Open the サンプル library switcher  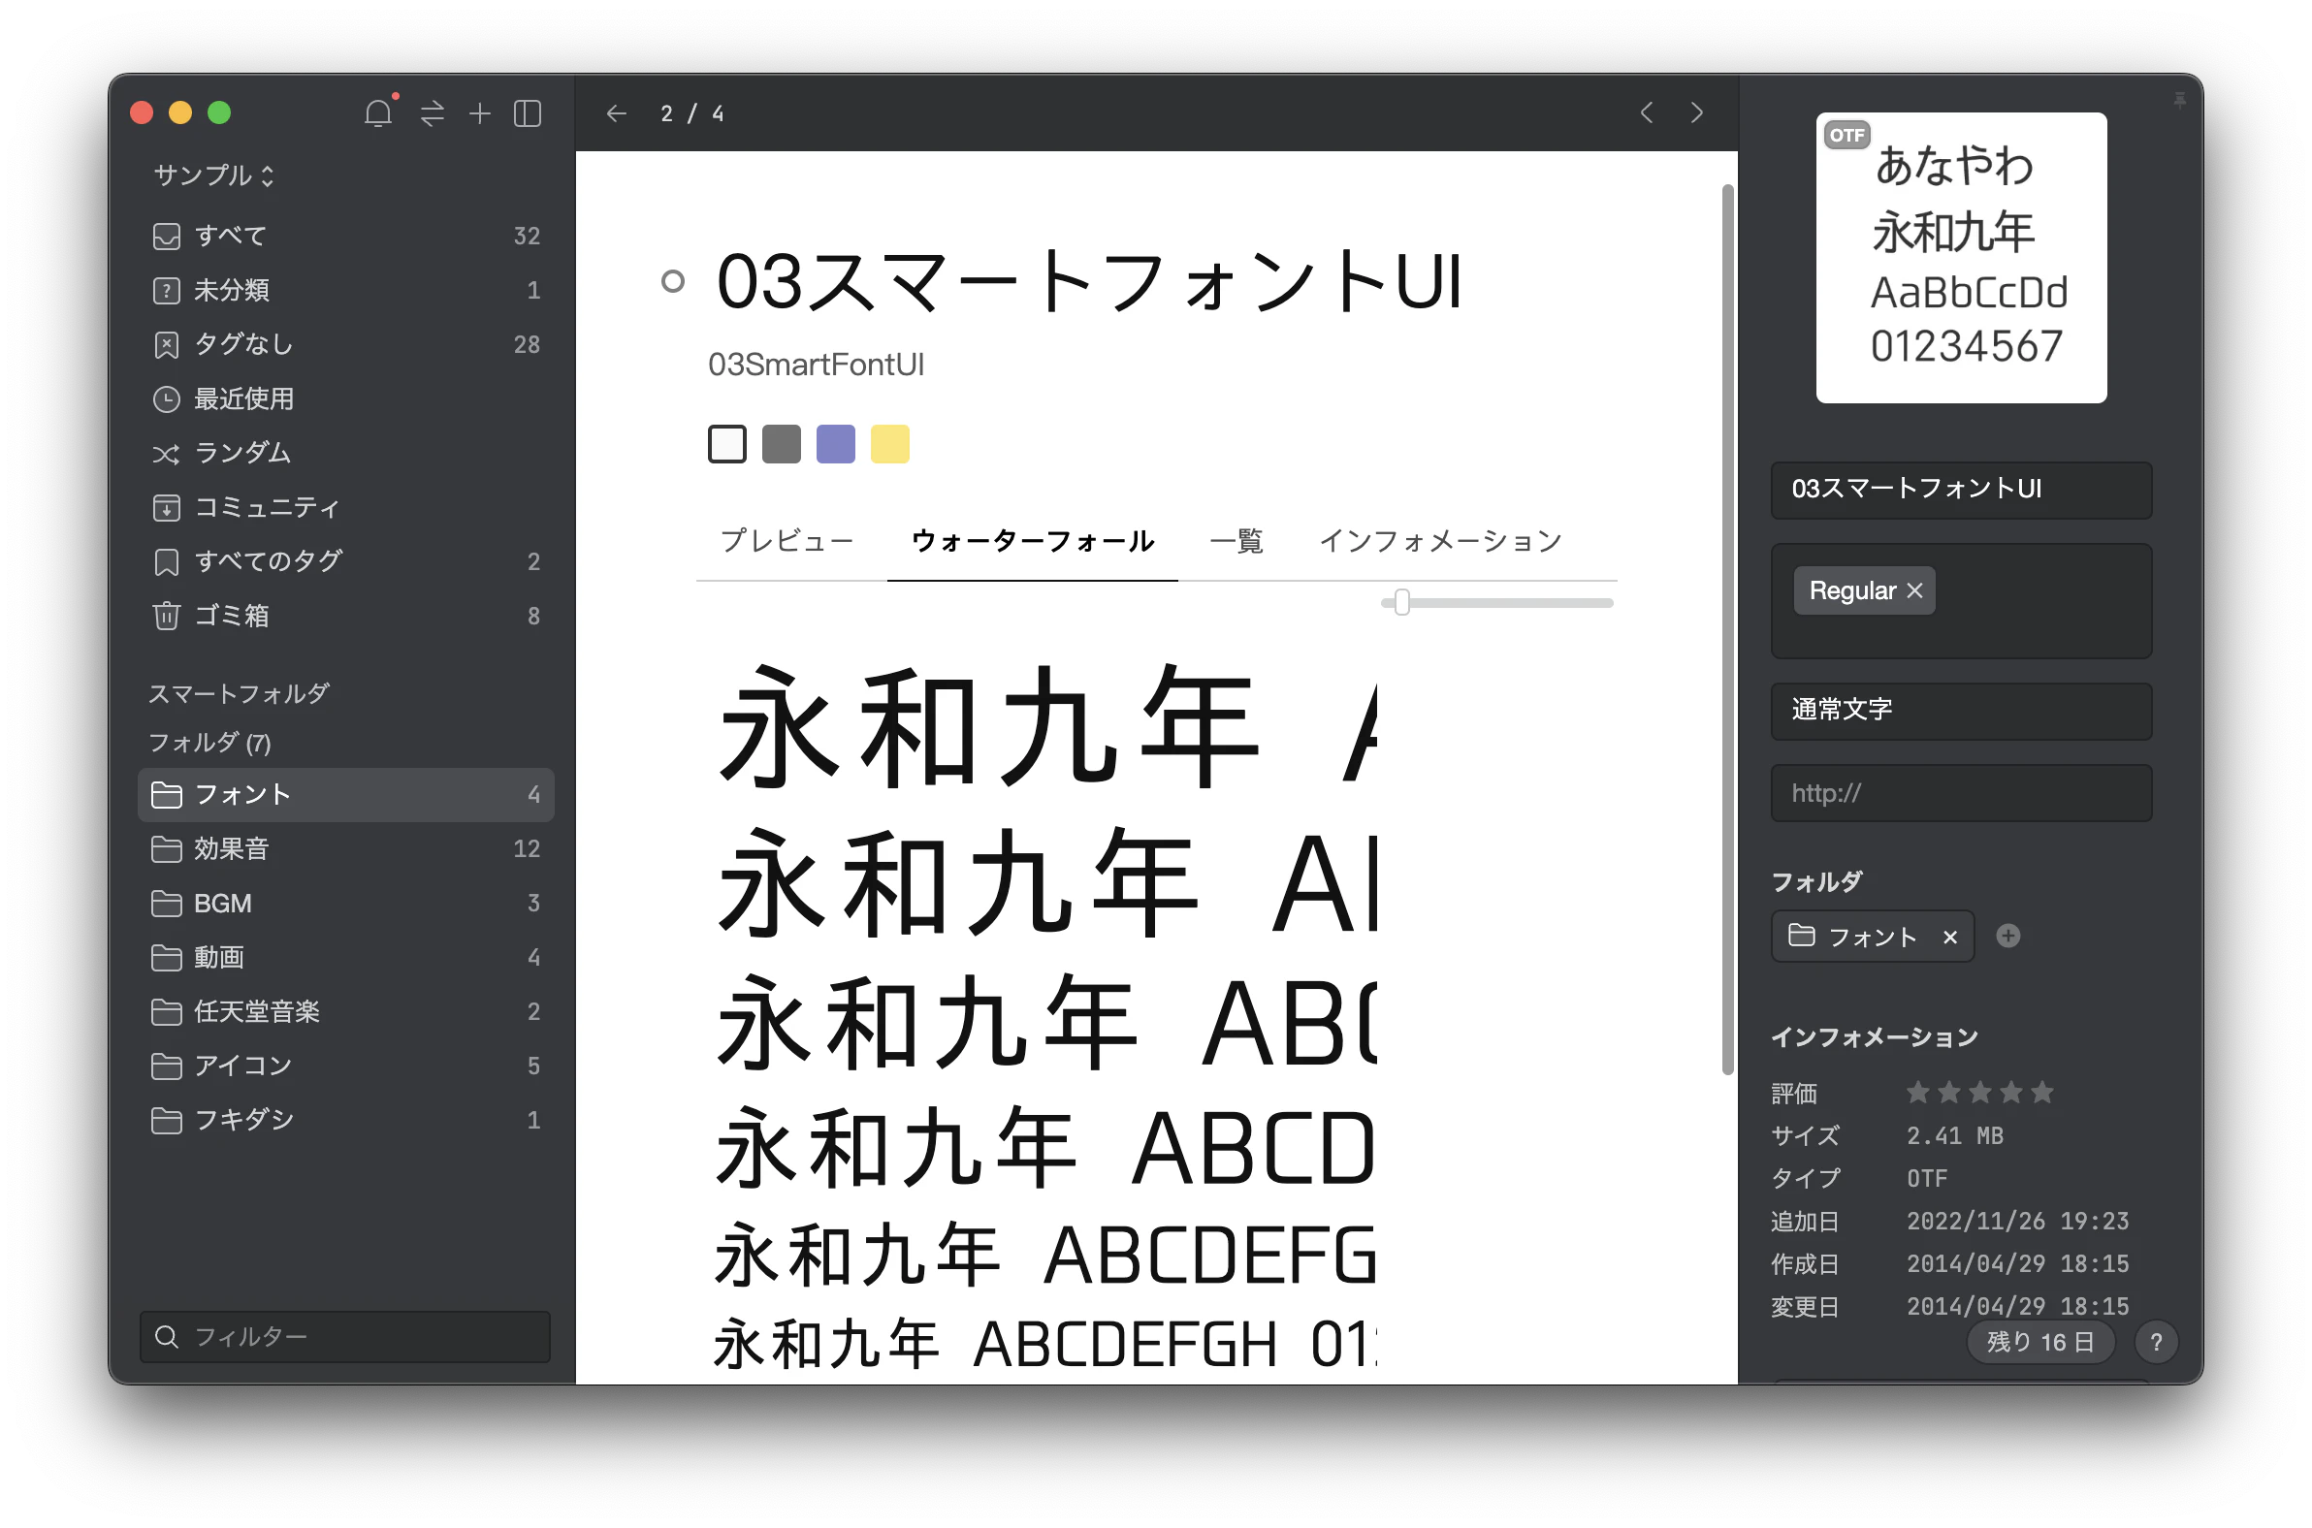coord(211,175)
